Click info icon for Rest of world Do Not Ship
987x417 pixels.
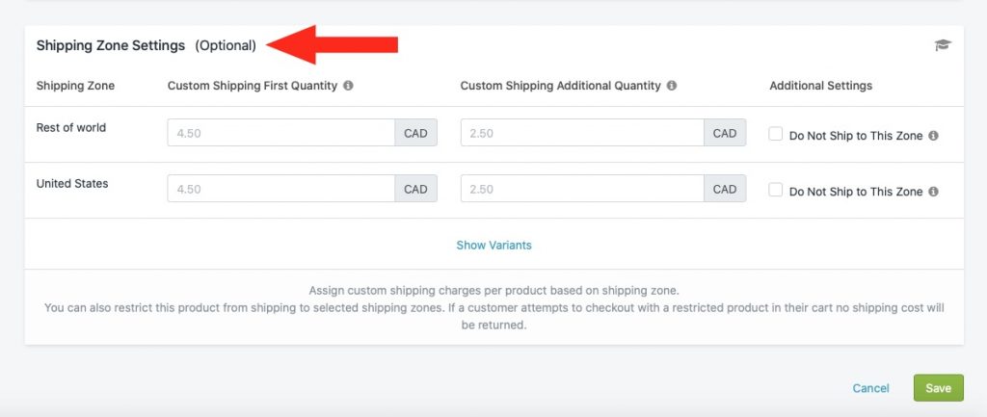[933, 135]
